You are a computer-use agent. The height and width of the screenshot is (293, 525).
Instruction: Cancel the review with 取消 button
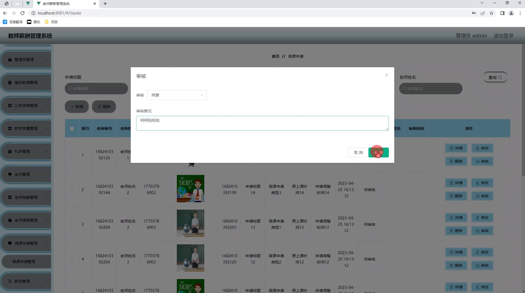tap(358, 153)
